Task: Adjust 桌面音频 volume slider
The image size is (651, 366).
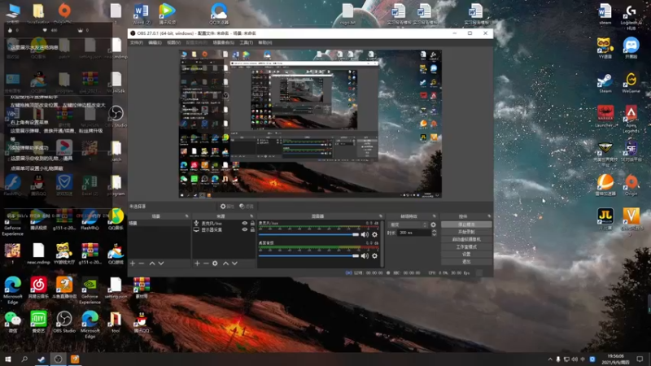Action: 308,256
